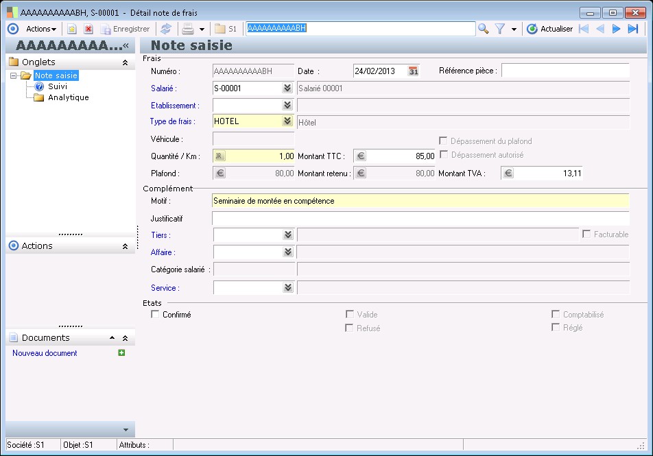This screenshot has height=456, width=653.
Task: Click the Justificatif input field
Action: pyautogui.click(x=420, y=219)
